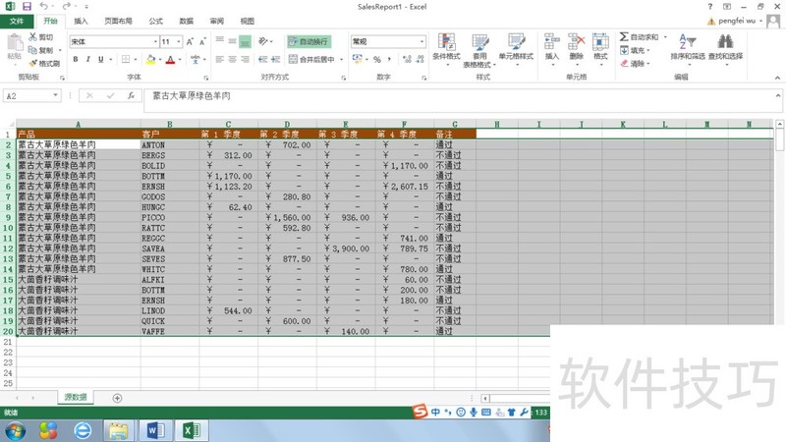Apply the red font color A
This screenshot has height=442, width=786.
[170, 59]
